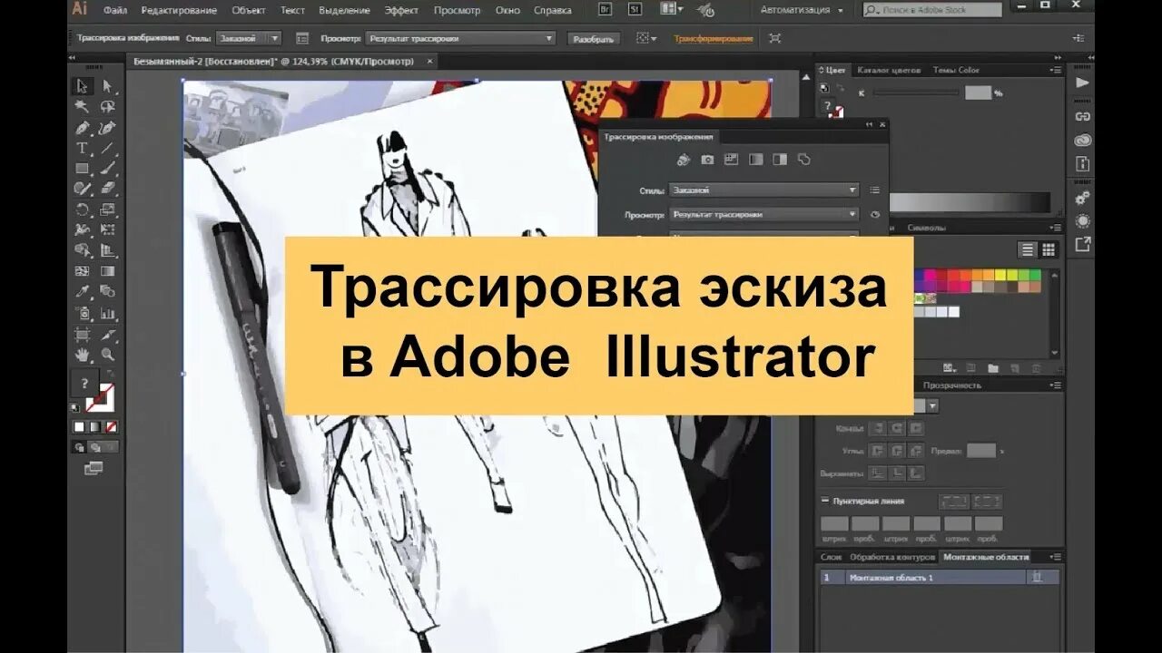
Task: Select the Column Graph tool
Action: point(107,313)
